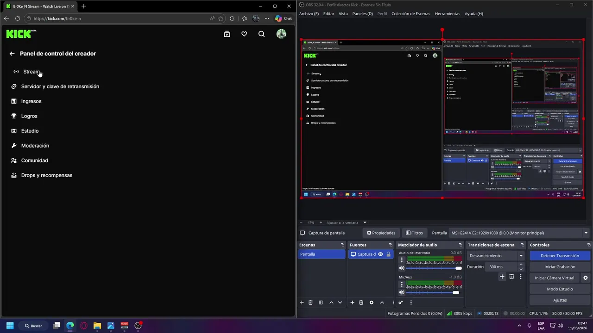Open the audio mixer three-dot menu

(410, 302)
